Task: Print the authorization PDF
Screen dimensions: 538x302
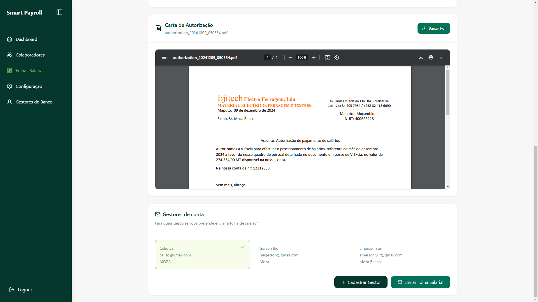Action: pyautogui.click(x=431, y=57)
